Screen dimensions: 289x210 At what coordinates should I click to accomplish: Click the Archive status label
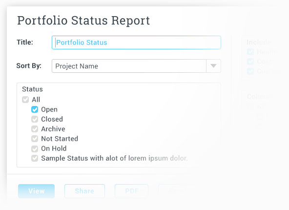[x=53, y=129]
